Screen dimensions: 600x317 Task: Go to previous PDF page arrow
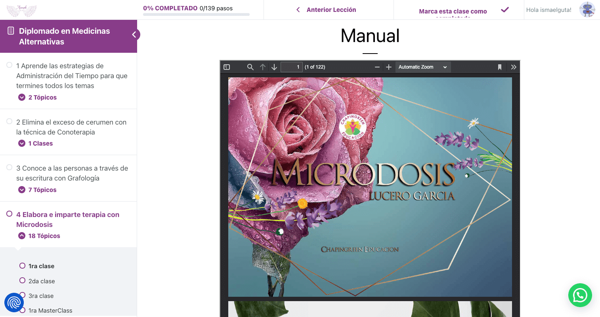coord(262,67)
